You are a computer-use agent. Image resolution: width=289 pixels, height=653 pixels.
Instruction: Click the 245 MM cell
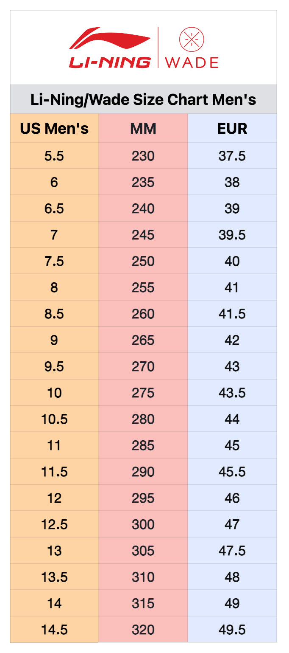(x=143, y=235)
